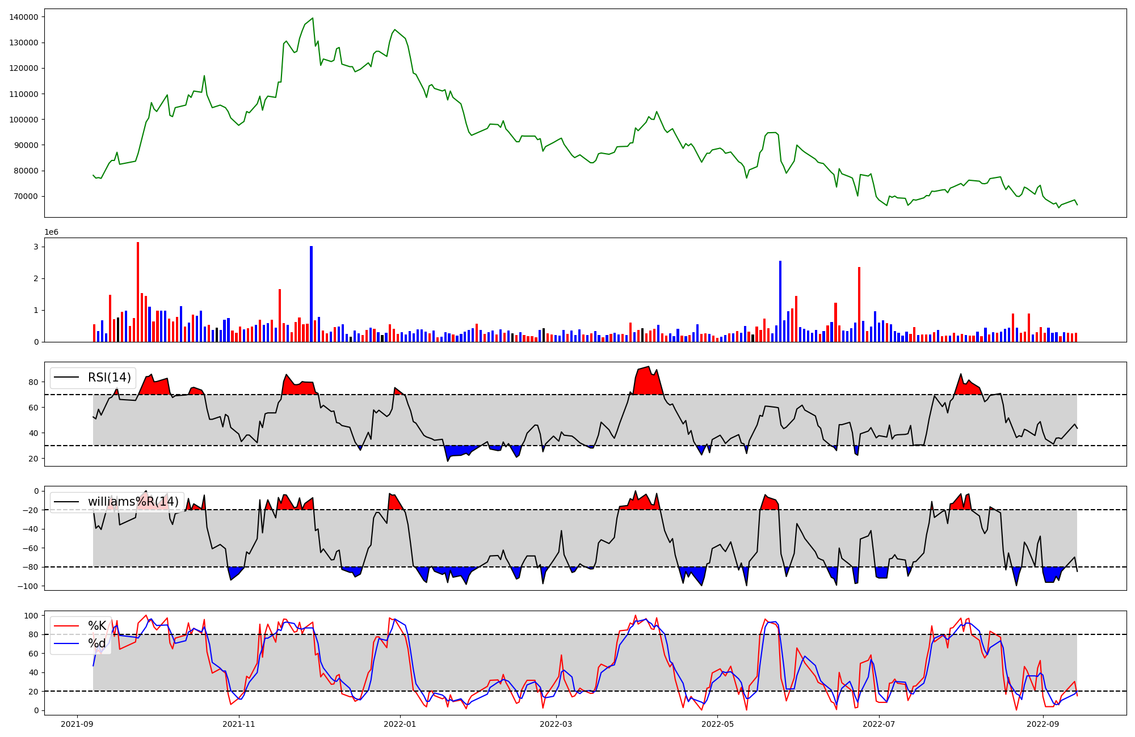Click the 1e6 volume scale label
Viewport: 1135px width, 737px height.
(x=51, y=232)
